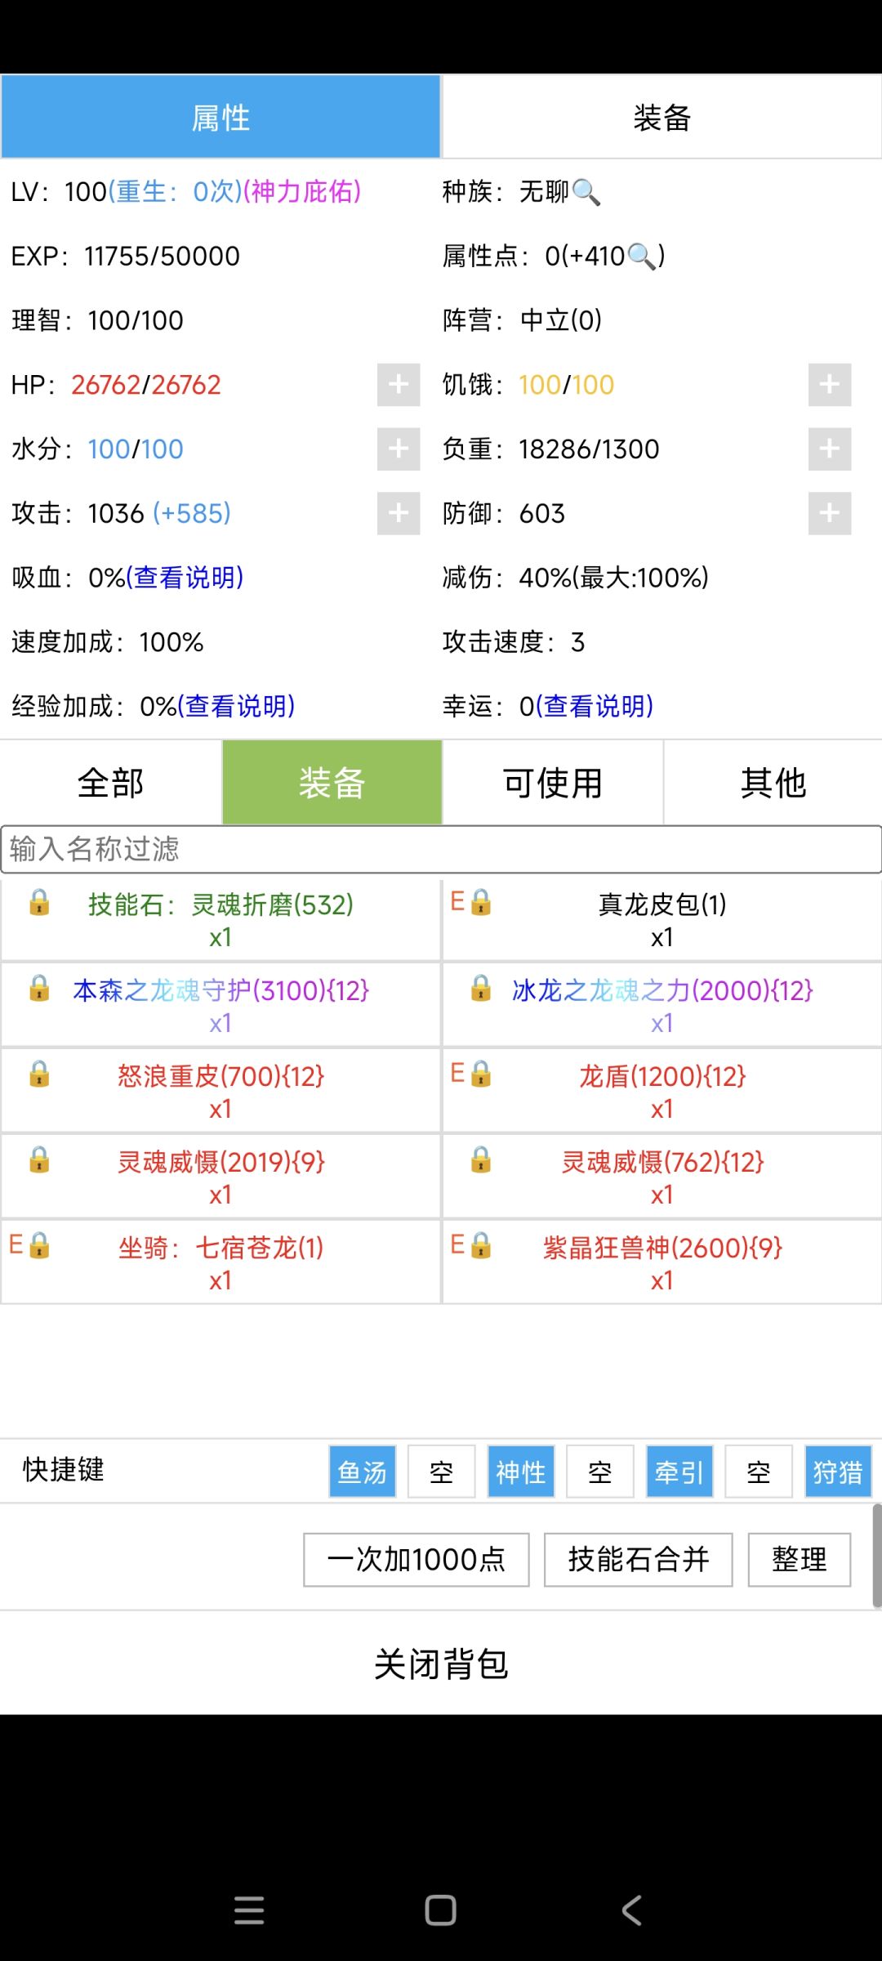The width and height of the screenshot is (882, 1961).
Task: Tap the plus button beside 防御
Action: pyautogui.click(x=830, y=513)
